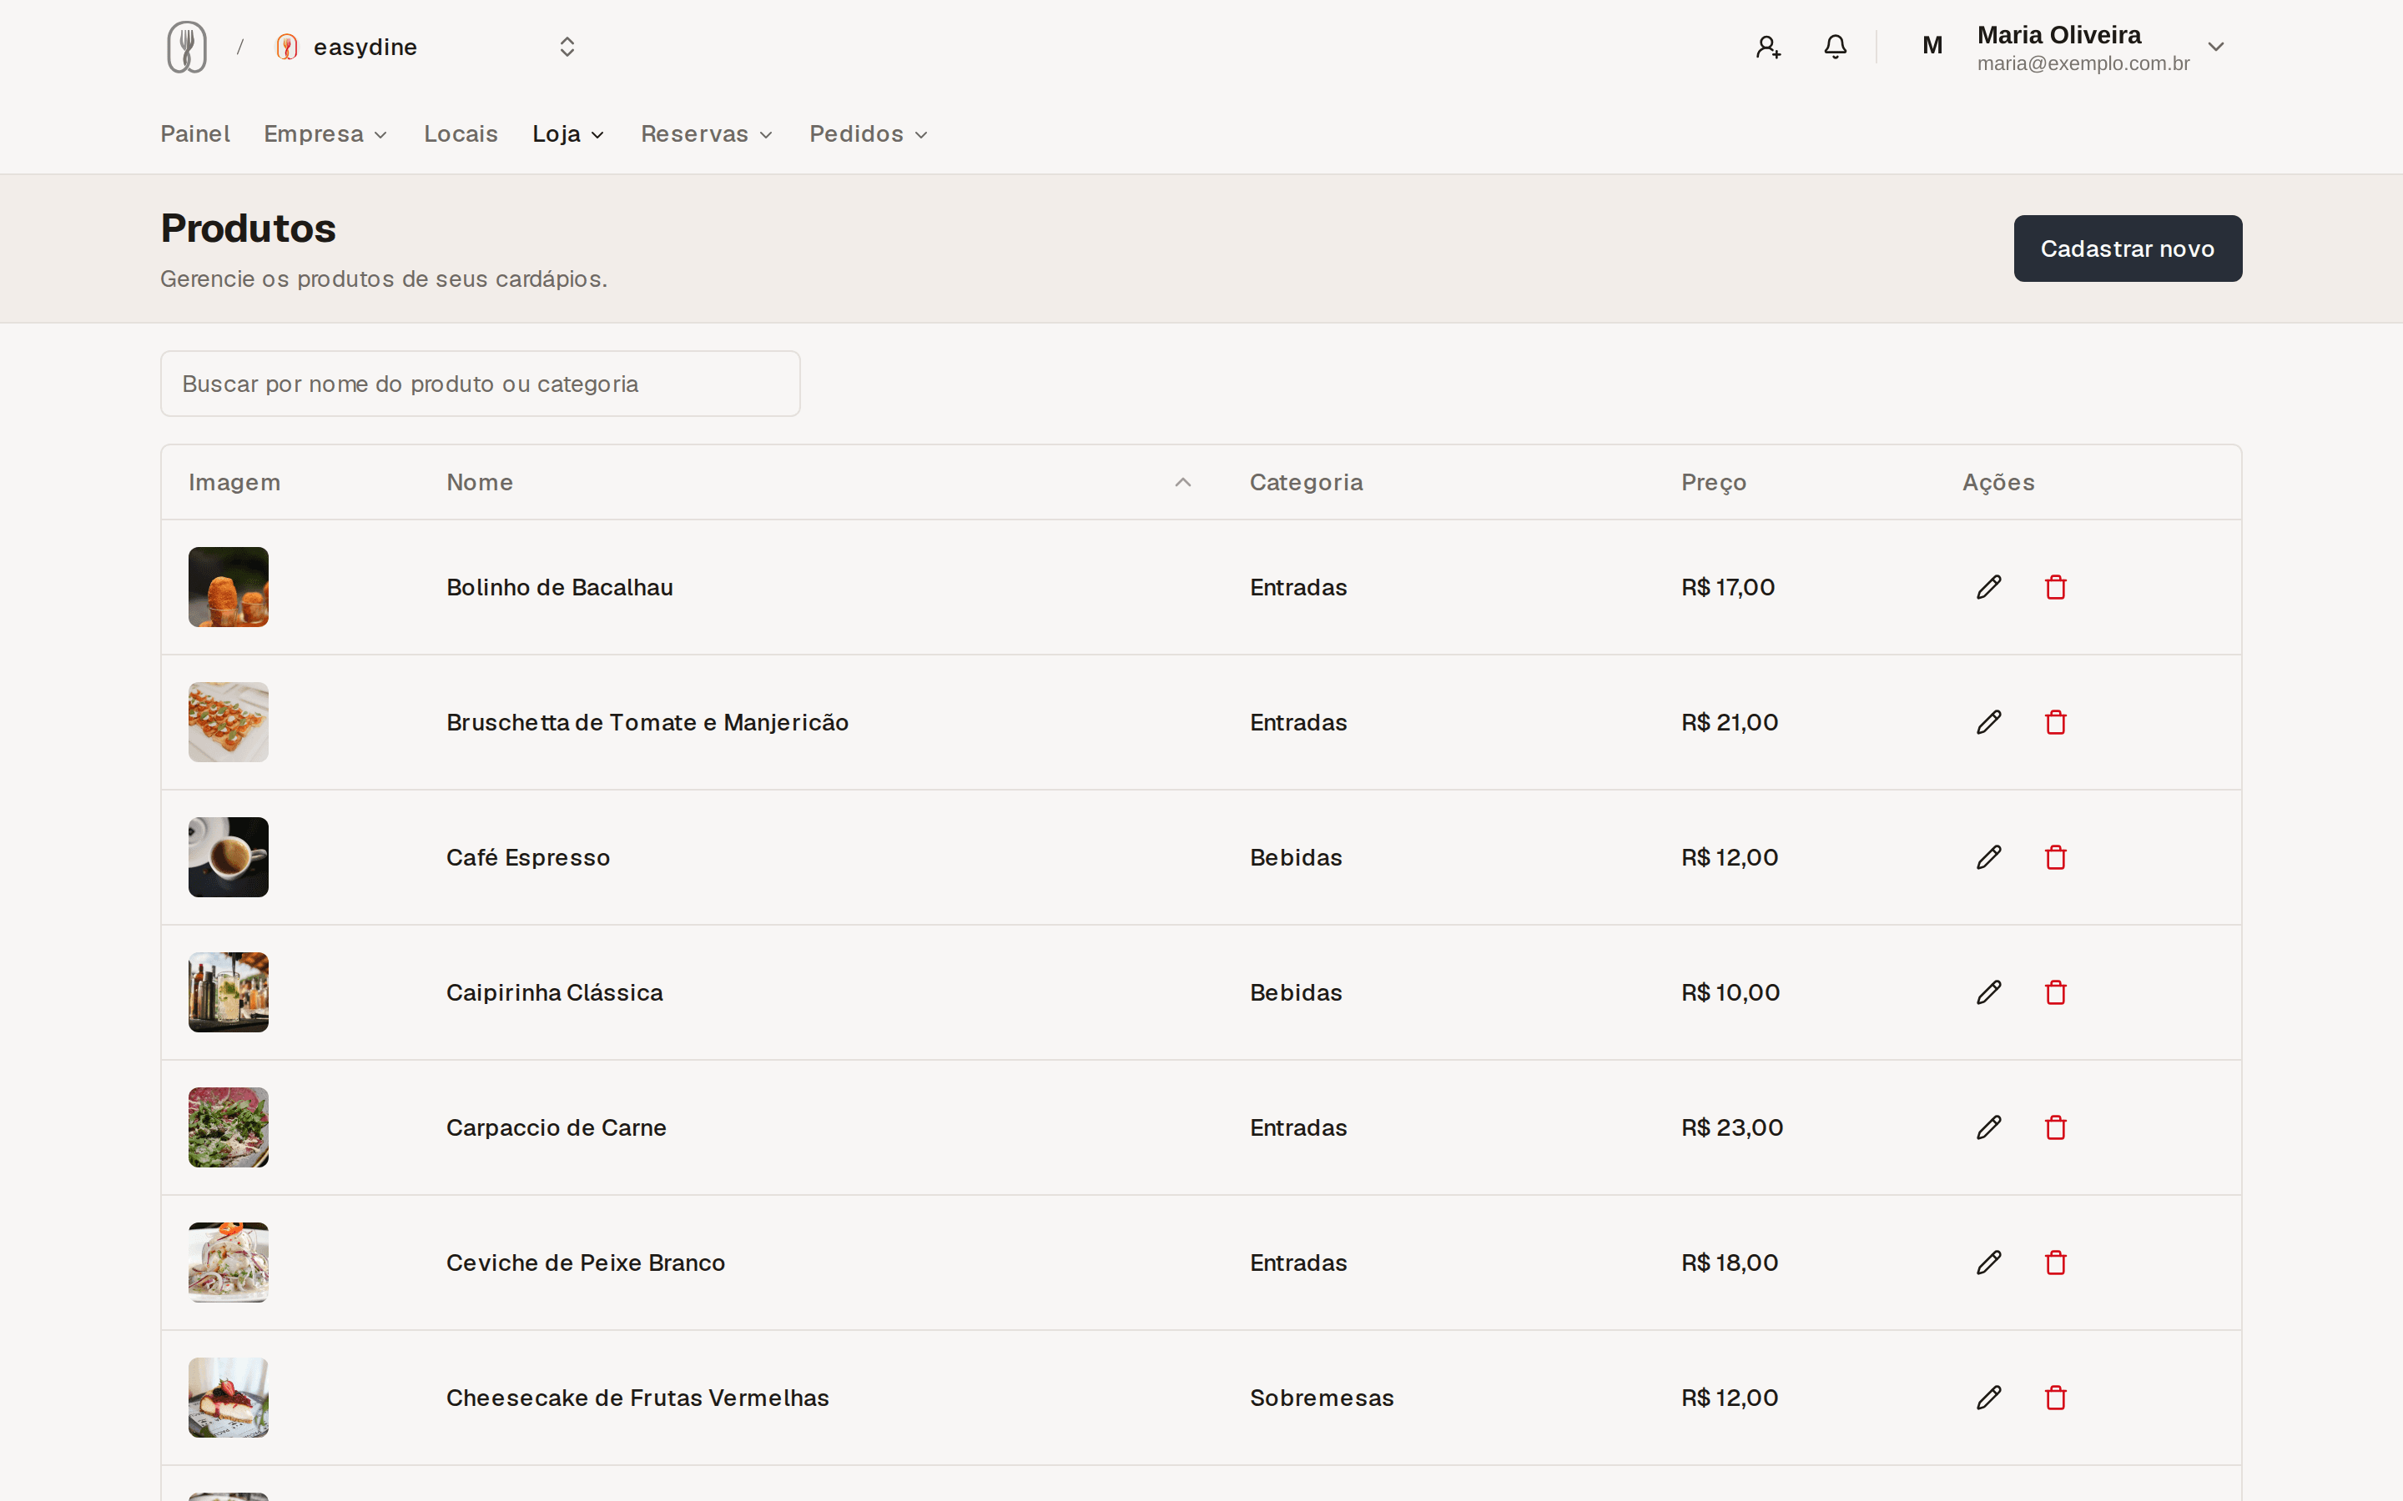
Task: Edit Bolinho de Bacalhau with pencil icon
Action: coord(1989,587)
